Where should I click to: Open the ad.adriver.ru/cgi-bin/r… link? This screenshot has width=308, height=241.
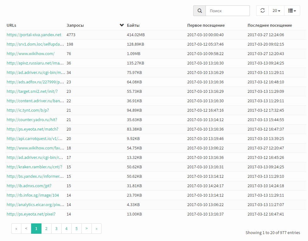point(35,157)
